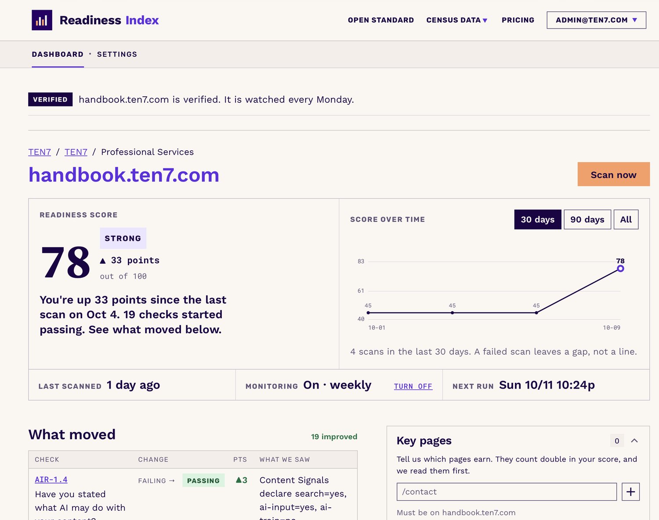659x520 pixels.
Task: Click the 'What we saw' column header
Action: [x=285, y=459]
